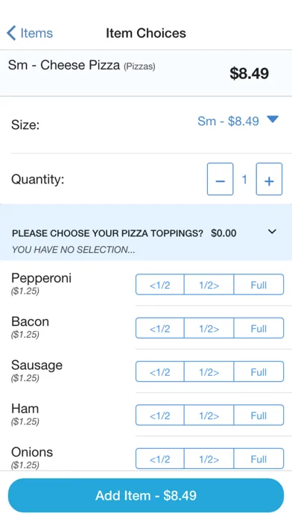Open the Size dropdown showing Sm - $8.49
This screenshot has width=292, height=519.
point(238,121)
